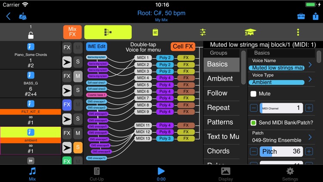
Task: Select MIDI 5 channel box
Action: point(143,85)
